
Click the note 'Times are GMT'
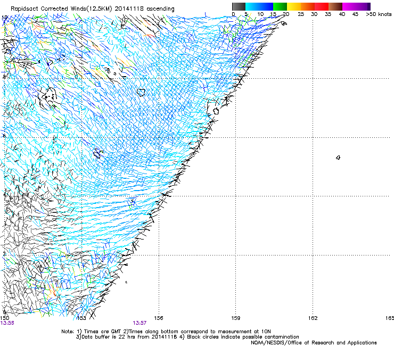pos(104,332)
